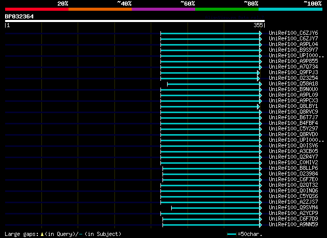The height and width of the screenshot is (238, 327).
Task: Click the yellow query gap marker in the legend
Action: [42, 234]
